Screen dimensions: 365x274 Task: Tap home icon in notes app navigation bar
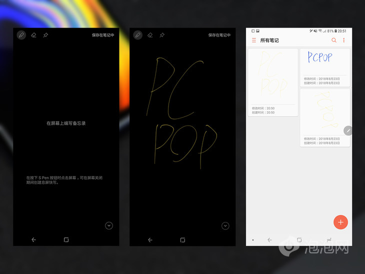click(299, 240)
